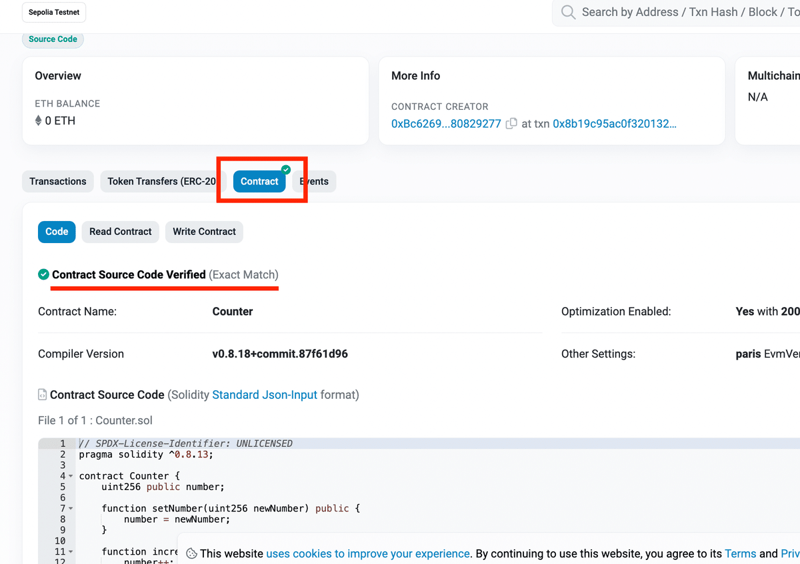This screenshot has width=800, height=564.
Task: Click the file icon beside Contract Source Code
Action: click(42, 395)
